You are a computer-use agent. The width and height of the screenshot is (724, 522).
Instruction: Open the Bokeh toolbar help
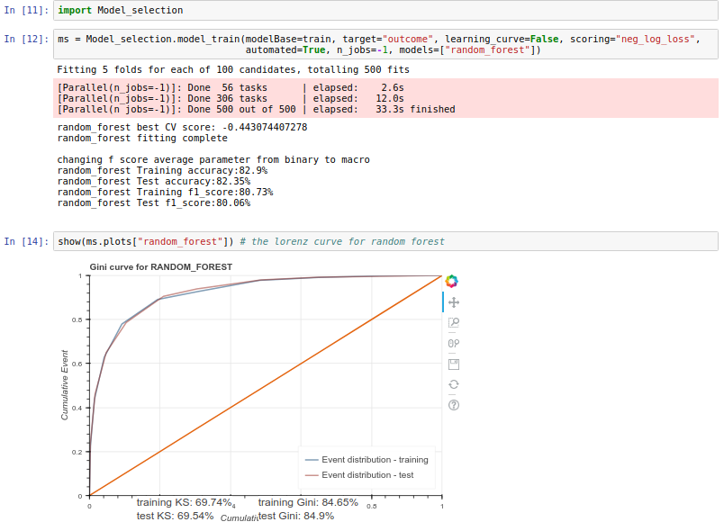pyautogui.click(x=453, y=405)
